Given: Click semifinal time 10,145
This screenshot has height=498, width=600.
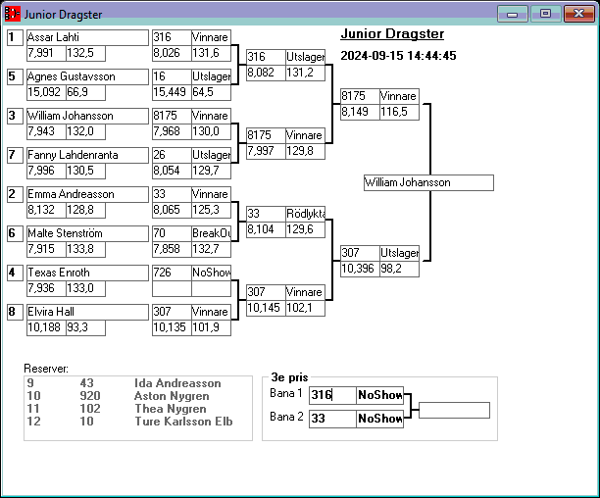Looking at the screenshot, I should (266, 308).
